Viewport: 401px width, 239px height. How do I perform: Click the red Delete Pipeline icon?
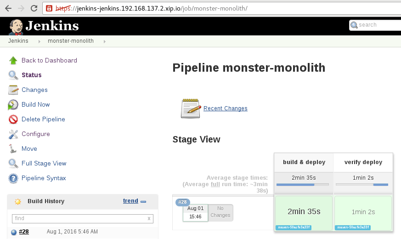click(13, 119)
